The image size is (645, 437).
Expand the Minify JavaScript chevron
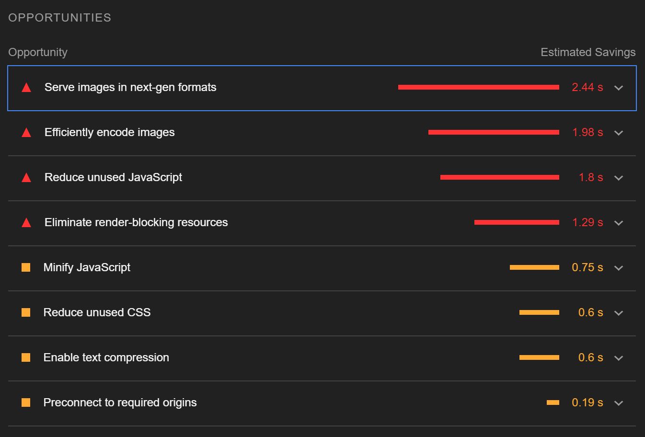pos(619,268)
